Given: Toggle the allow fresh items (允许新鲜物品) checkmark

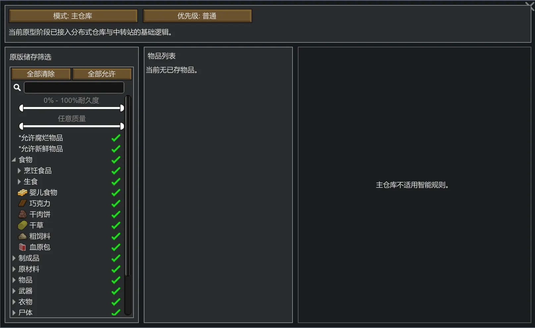Looking at the screenshot, I should (x=116, y=149).
